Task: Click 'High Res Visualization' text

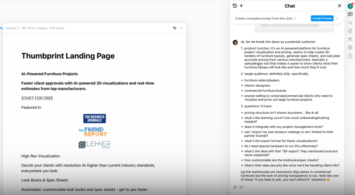Action: tap(41, 156)
